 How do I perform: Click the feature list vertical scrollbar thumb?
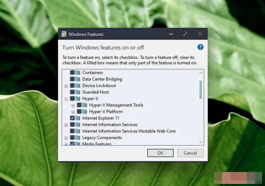[x=201, y=89]
